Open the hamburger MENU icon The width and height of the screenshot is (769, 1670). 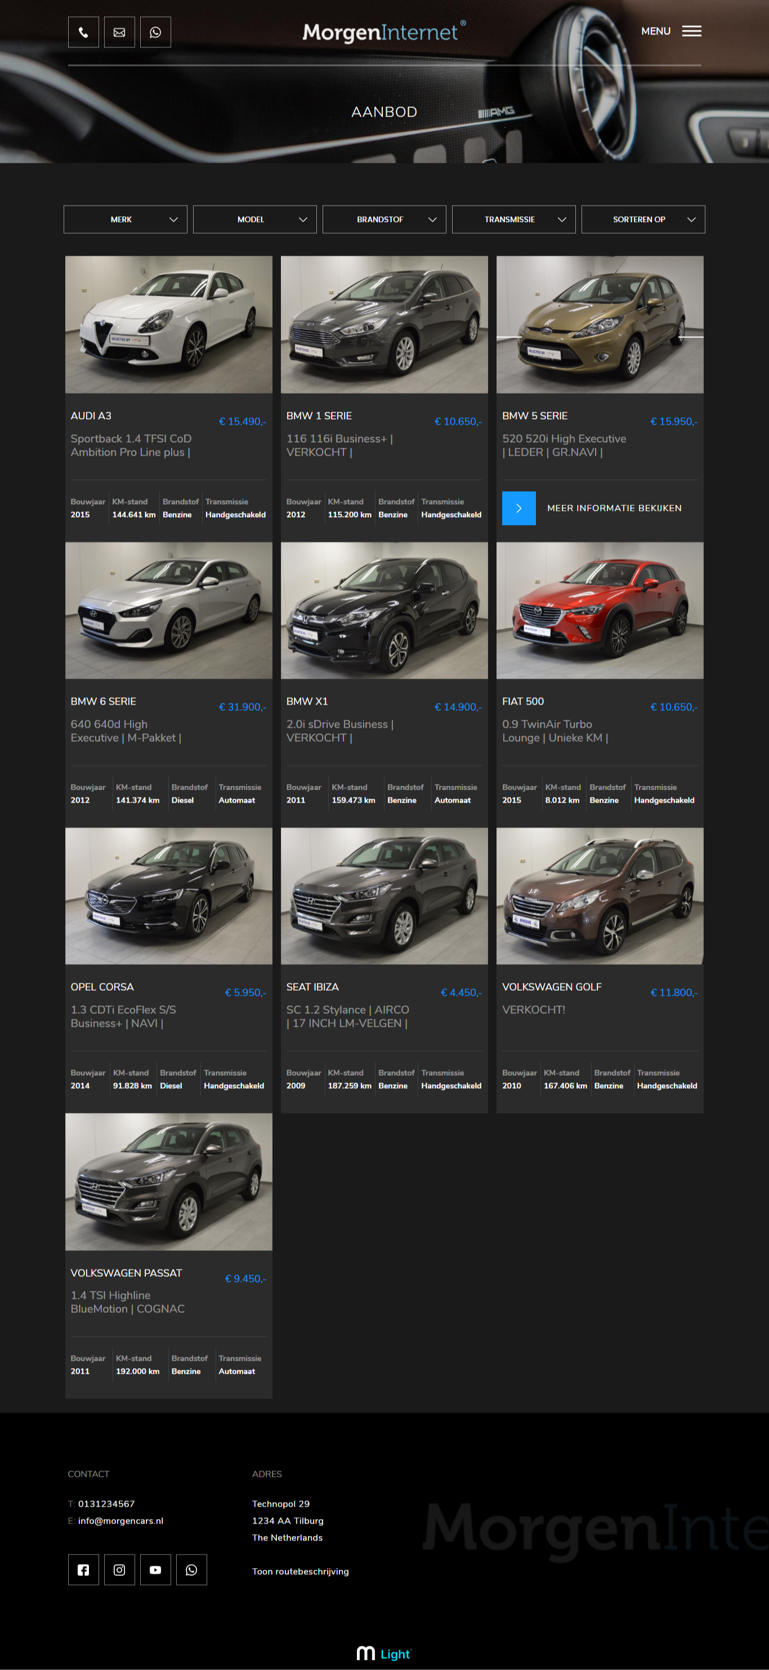tap(691, 31)
